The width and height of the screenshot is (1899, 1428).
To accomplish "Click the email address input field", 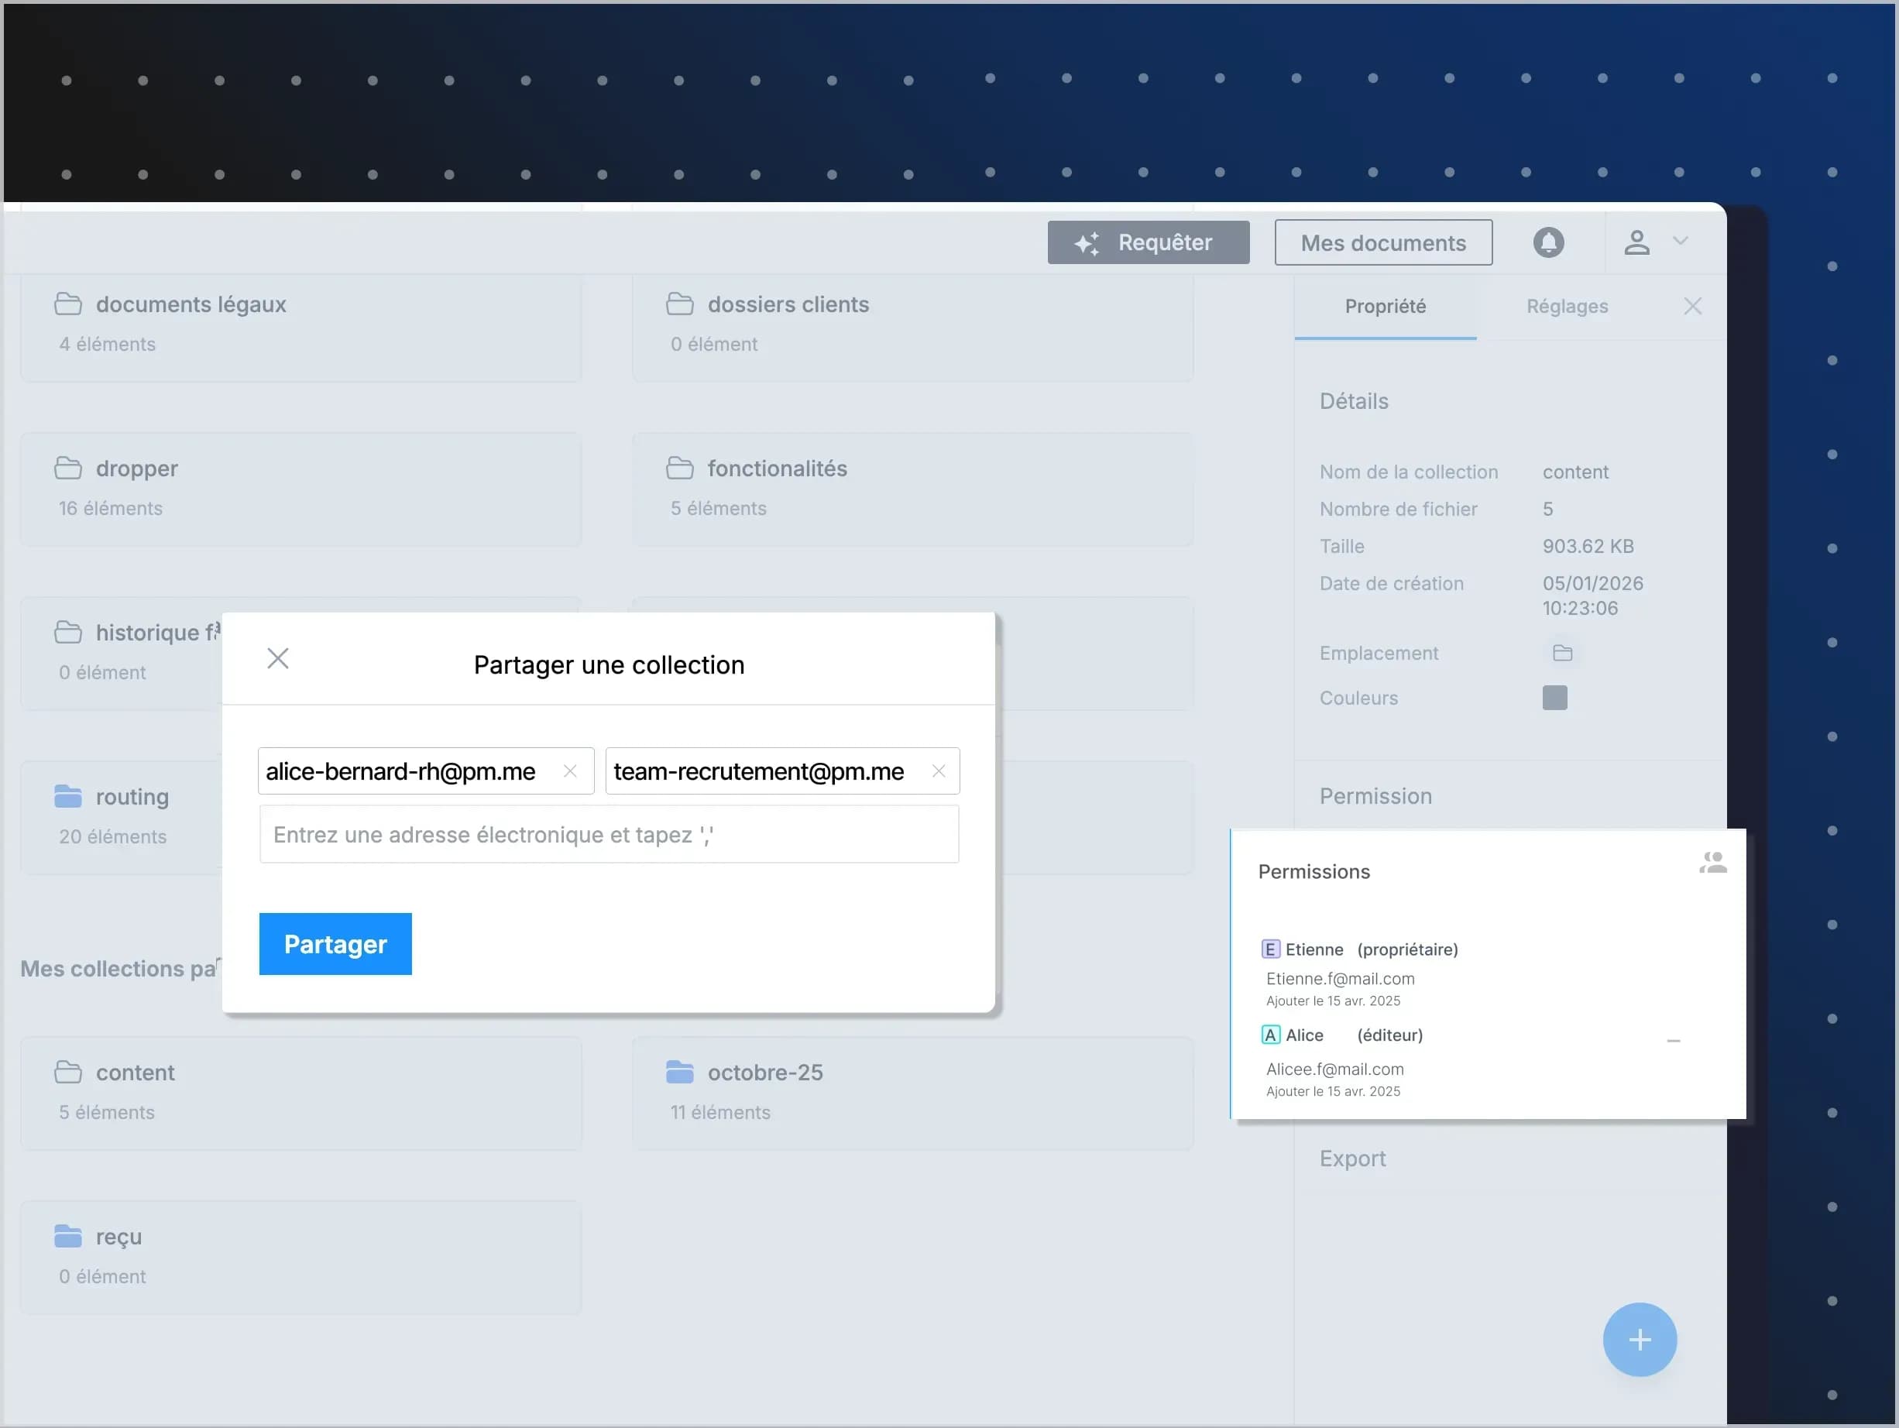I will click(609, 833).
